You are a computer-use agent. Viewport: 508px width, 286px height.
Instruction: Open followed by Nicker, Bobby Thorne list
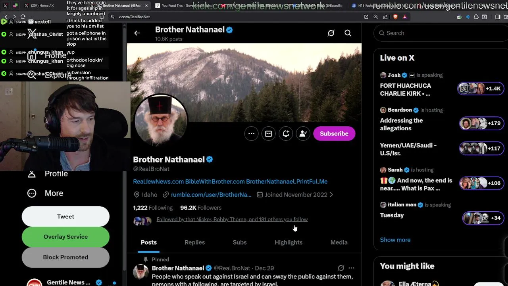(x=232, y=220)
